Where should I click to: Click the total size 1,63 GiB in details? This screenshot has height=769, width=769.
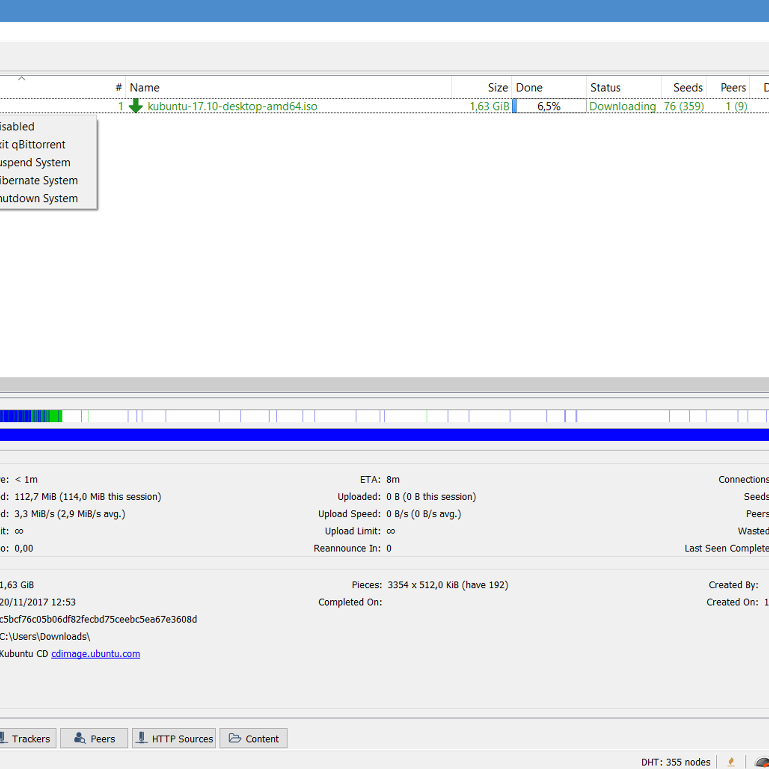[17, 585]
